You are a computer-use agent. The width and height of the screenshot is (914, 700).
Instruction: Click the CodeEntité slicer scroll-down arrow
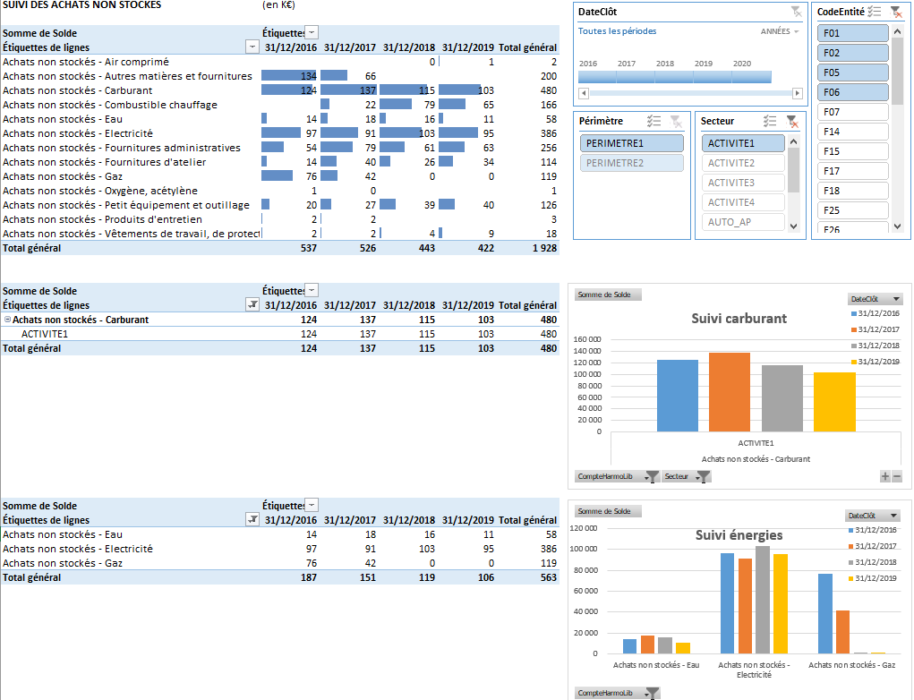pos(897,226)
